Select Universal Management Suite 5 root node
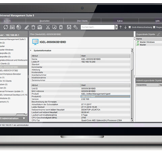 pos(13,39)
